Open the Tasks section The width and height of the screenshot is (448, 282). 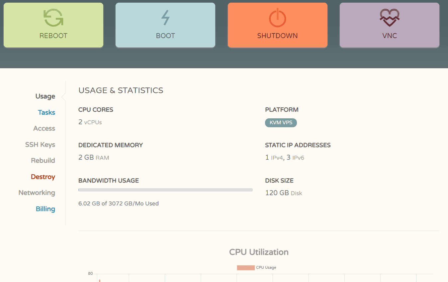pyautogui.click(x=46, y=112)
